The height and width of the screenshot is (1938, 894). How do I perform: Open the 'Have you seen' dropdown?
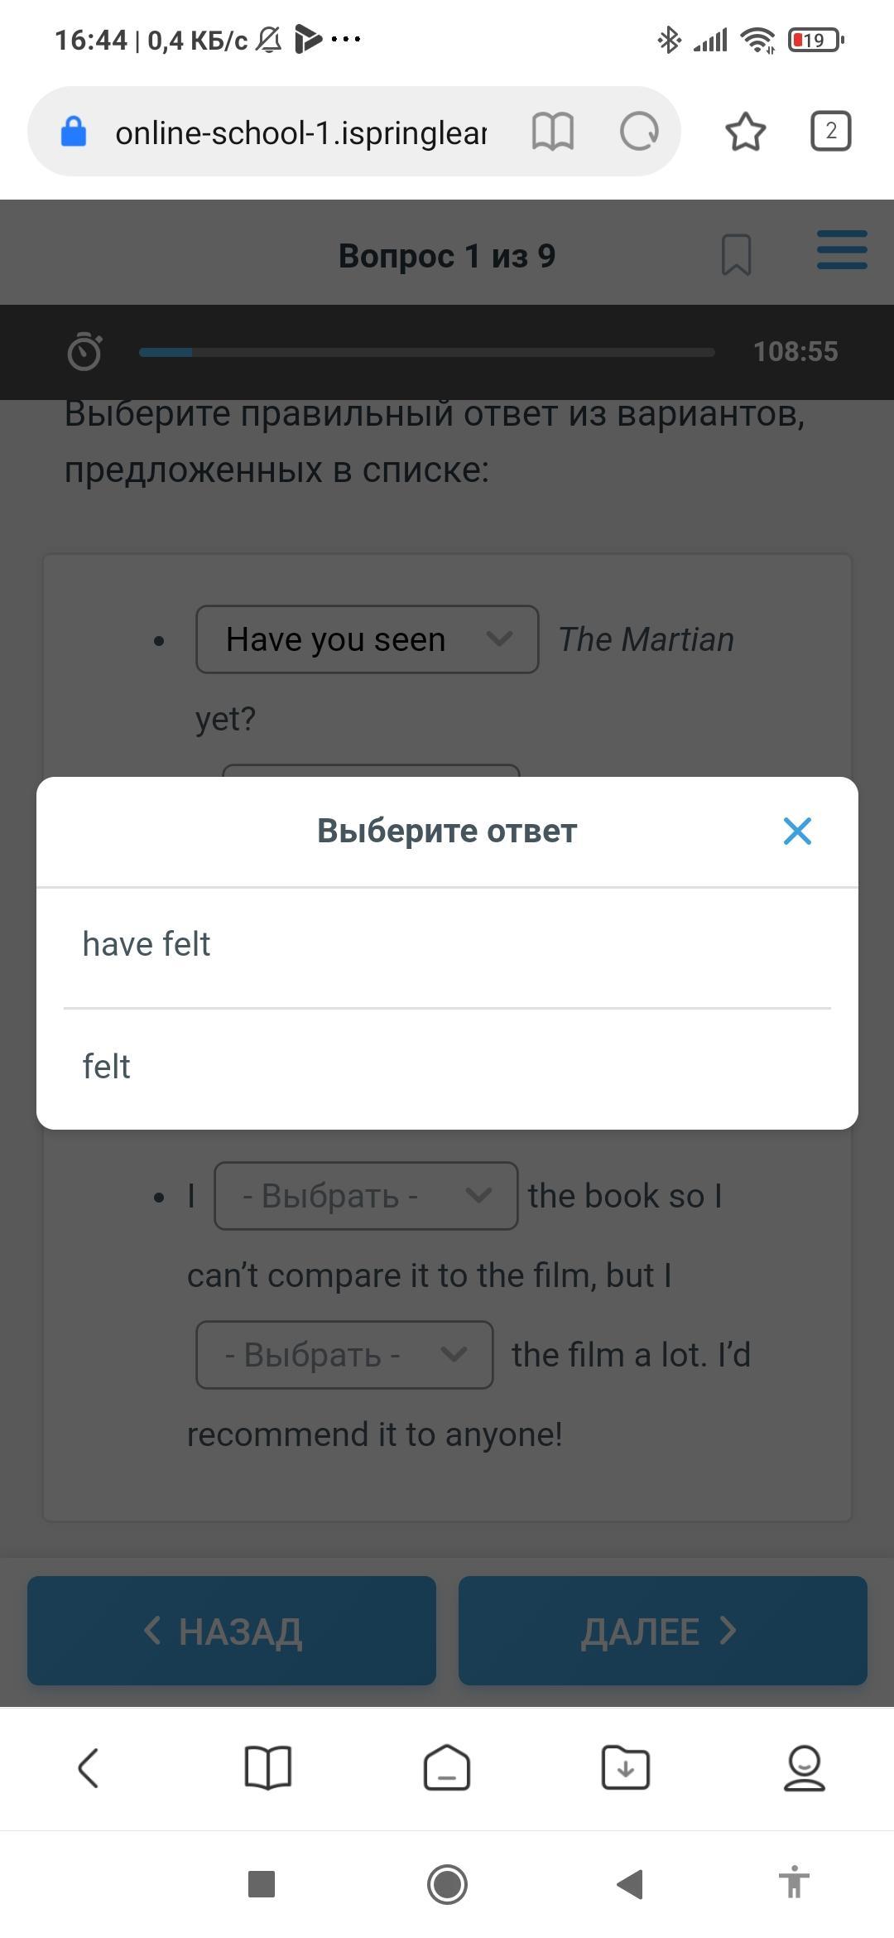click(367, 639)
